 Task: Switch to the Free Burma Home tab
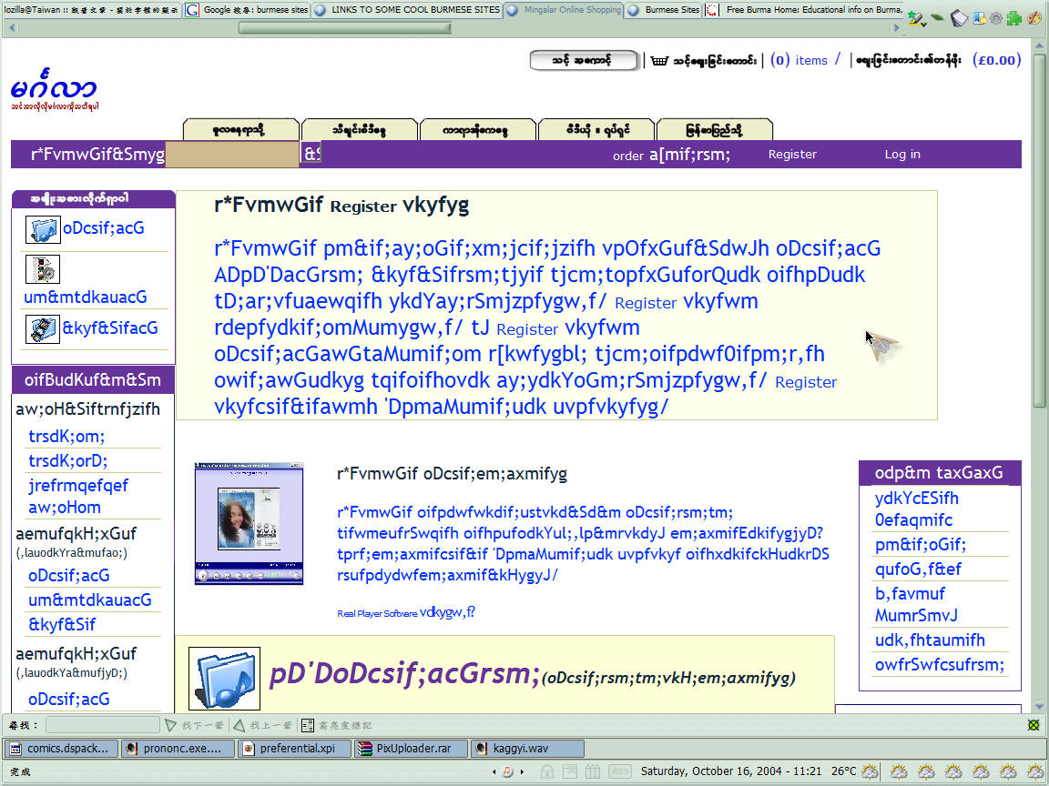(805, 10)
